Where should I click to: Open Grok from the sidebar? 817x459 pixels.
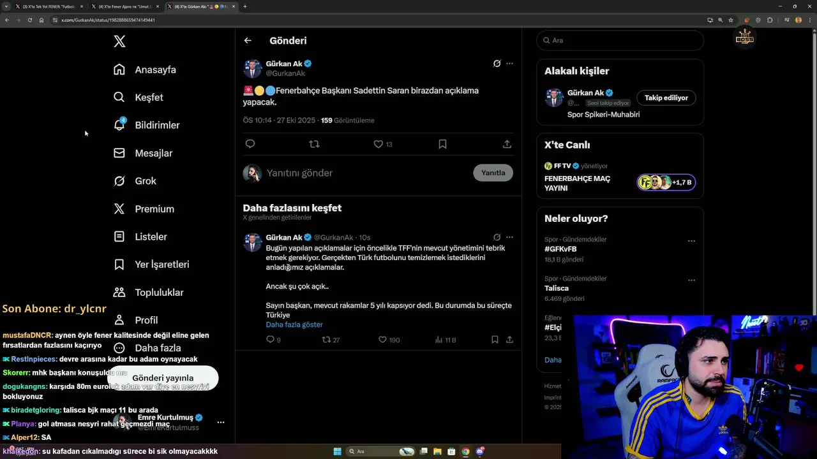[x=135, y=181]
